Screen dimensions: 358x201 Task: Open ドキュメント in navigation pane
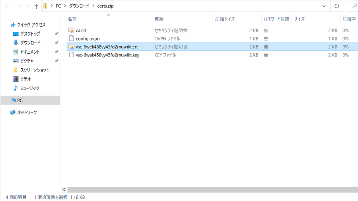[30, 52]
